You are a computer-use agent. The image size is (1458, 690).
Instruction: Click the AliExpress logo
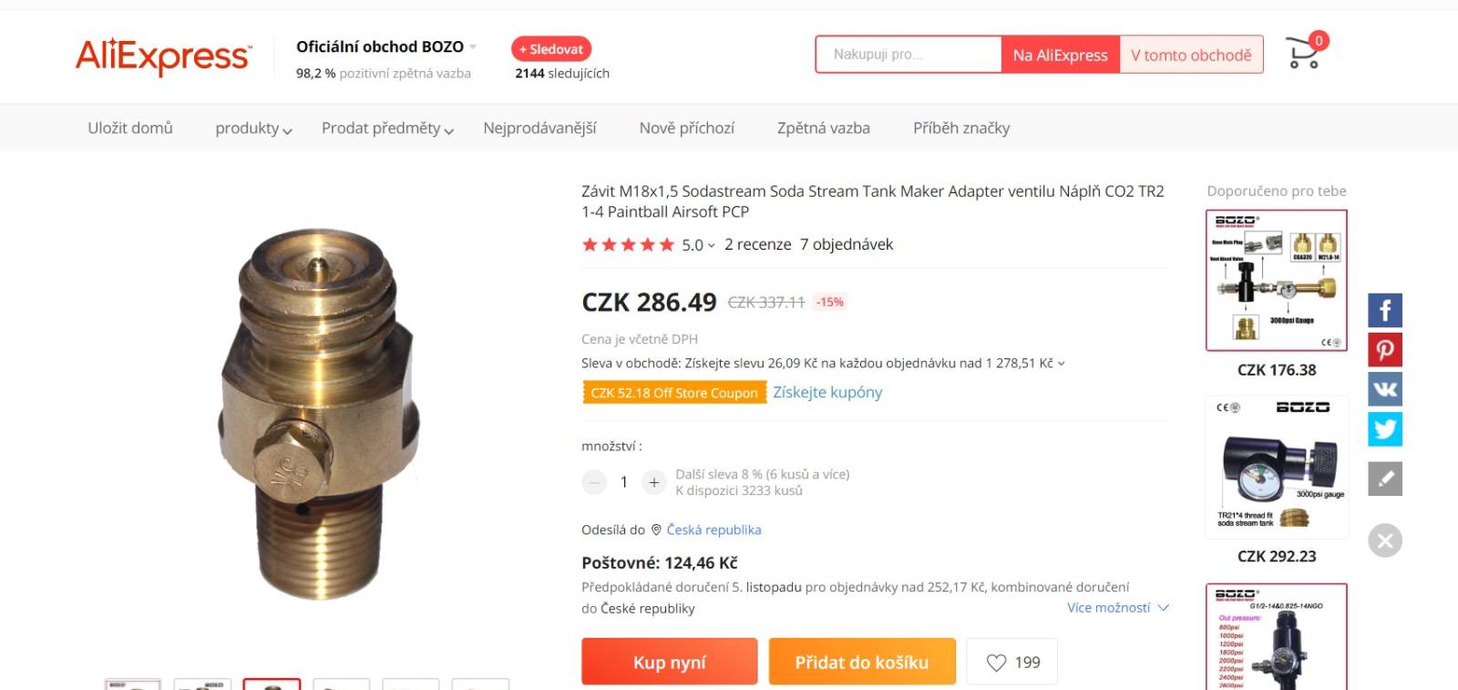coord(162,56)
